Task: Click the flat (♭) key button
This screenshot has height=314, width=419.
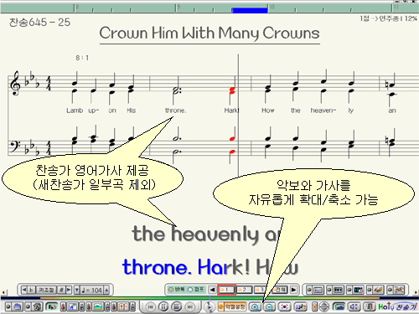Action: coord(31,290)
